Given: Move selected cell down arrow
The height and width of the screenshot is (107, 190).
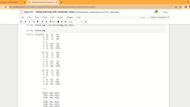Looking at the screenshot, I should pyautogui.click(x=46, y=22).
